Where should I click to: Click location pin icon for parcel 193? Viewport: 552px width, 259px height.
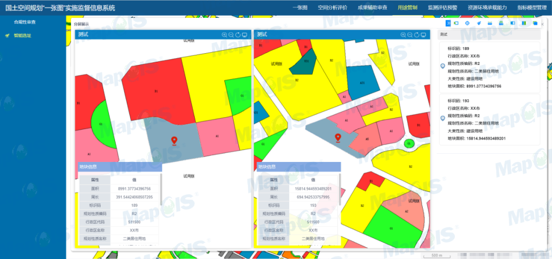[x=443, y=119]
